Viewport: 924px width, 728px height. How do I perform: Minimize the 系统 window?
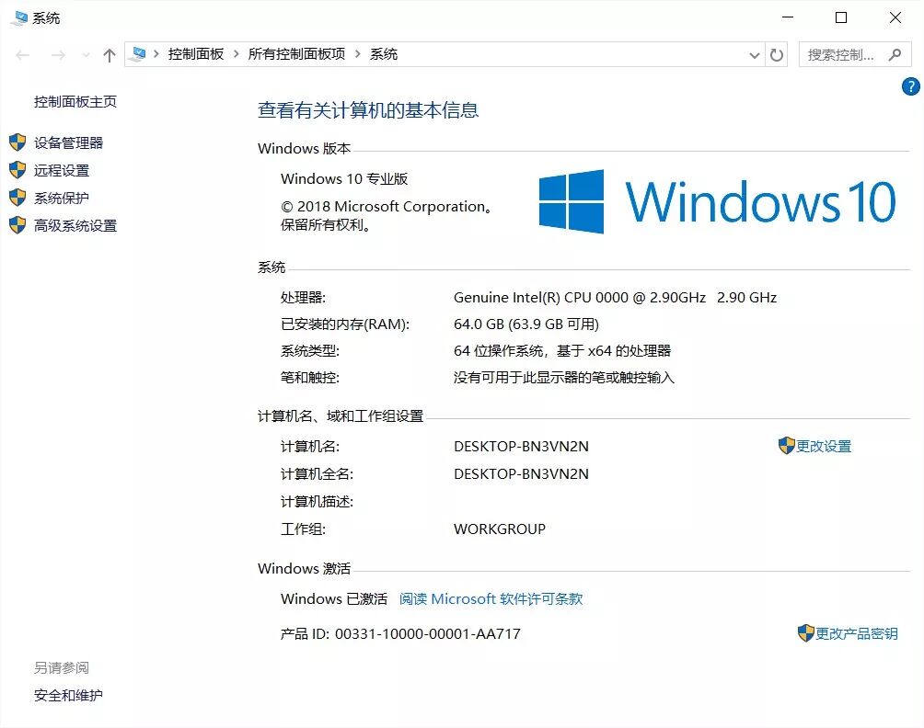coord(788,17)
